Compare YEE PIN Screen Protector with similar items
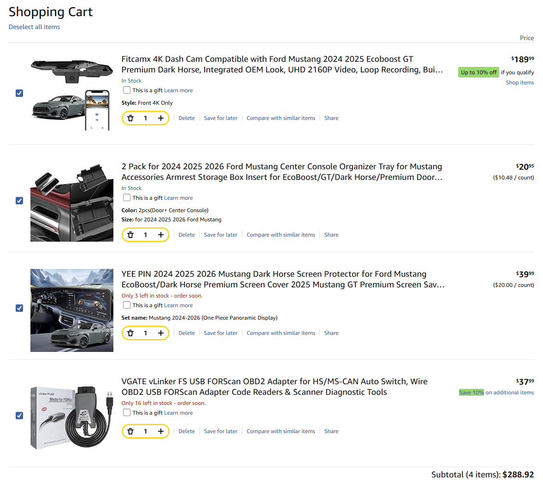 (x=281, y=333)
